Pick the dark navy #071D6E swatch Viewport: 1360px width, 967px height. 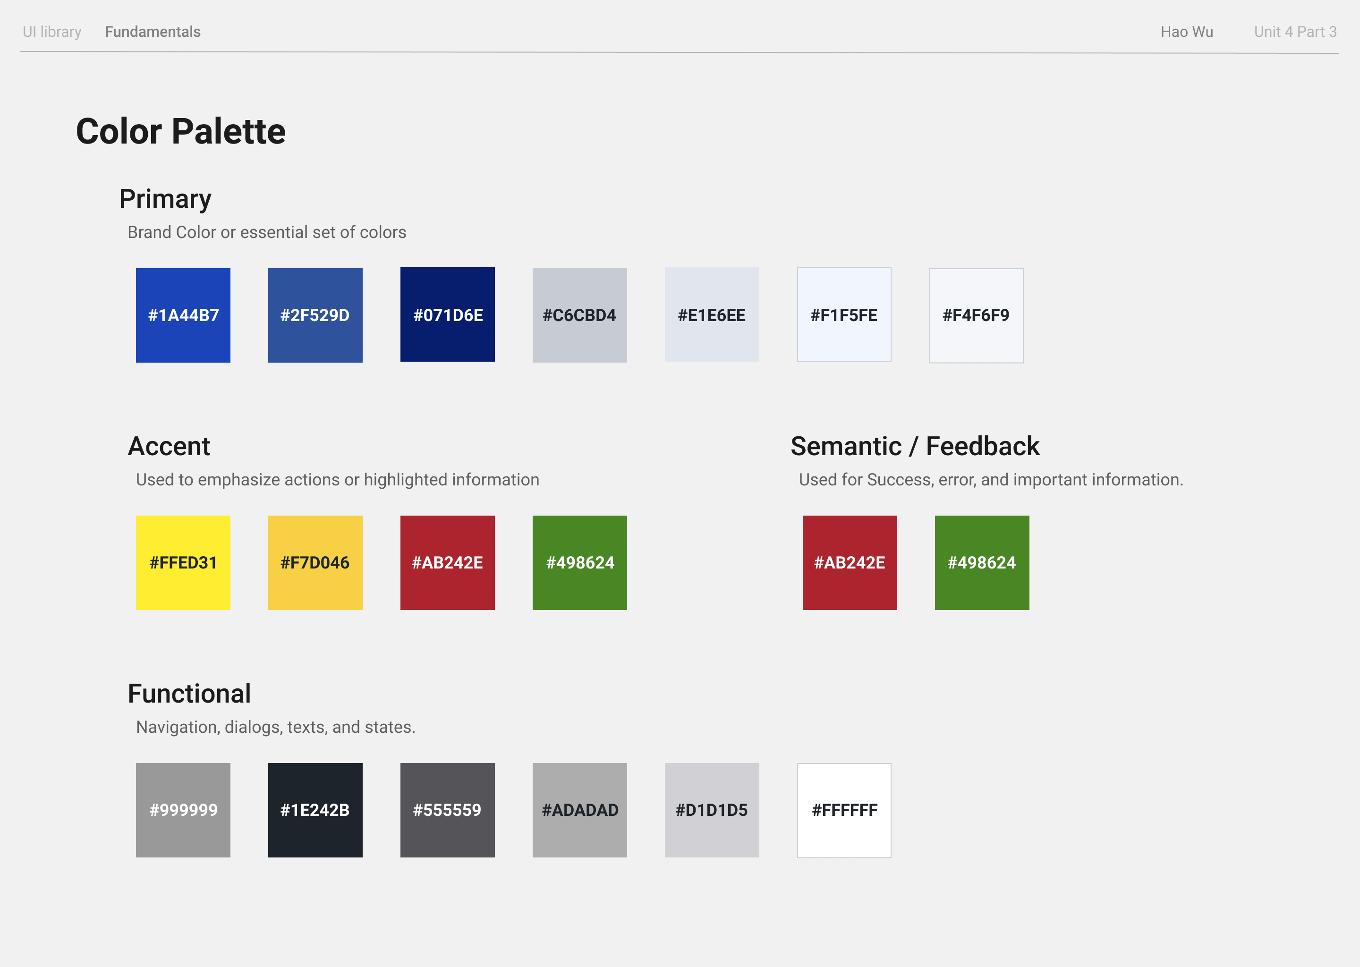pos(447,314)
